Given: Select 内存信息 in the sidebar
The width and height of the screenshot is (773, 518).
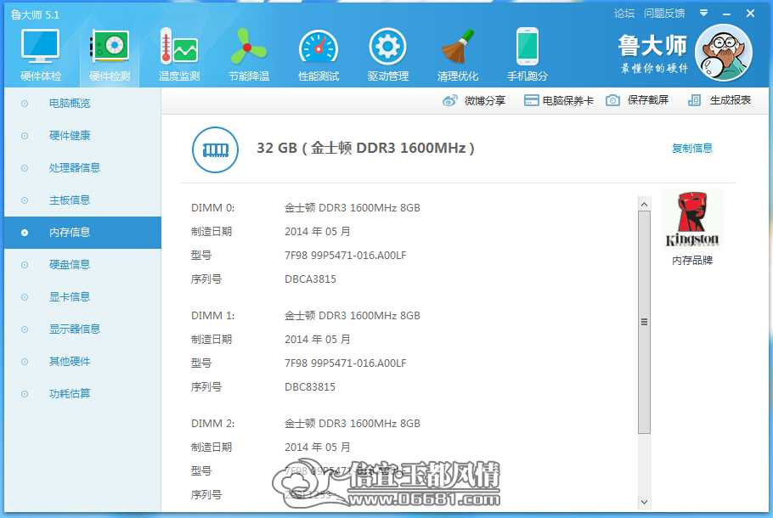Looking at the screenshot, I should [x=83, y=233].
